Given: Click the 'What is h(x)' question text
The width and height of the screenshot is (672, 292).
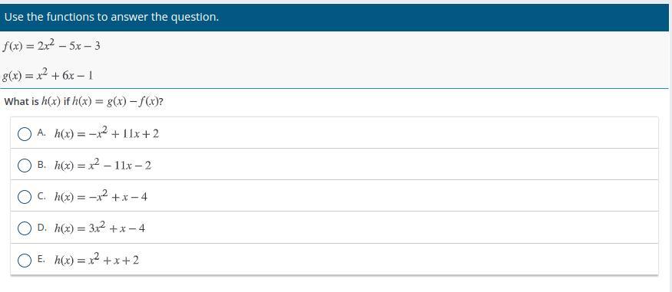Looking at the screenshot, I should pos(84,102).
